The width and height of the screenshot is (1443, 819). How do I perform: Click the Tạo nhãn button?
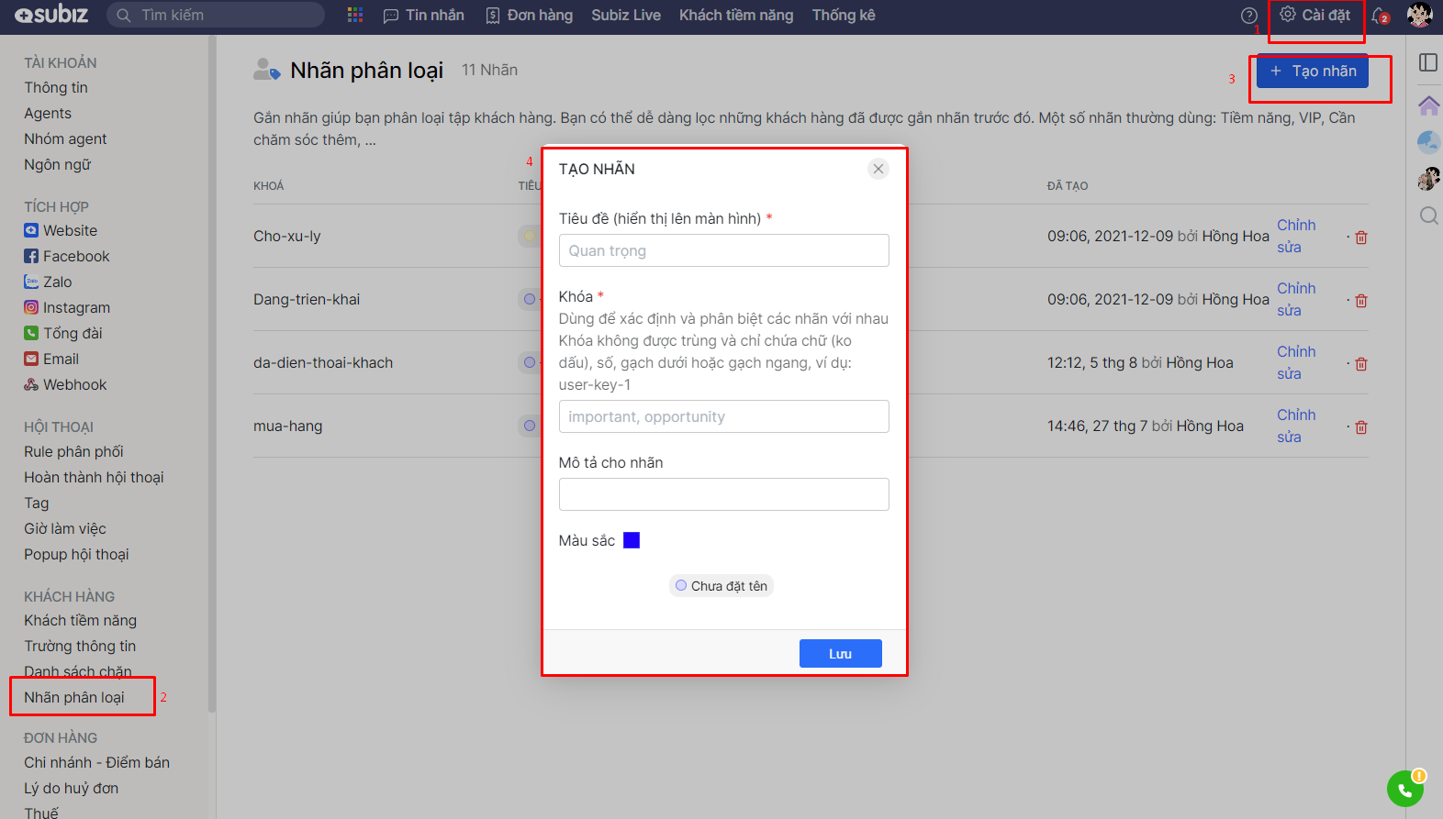[1312, 72]
